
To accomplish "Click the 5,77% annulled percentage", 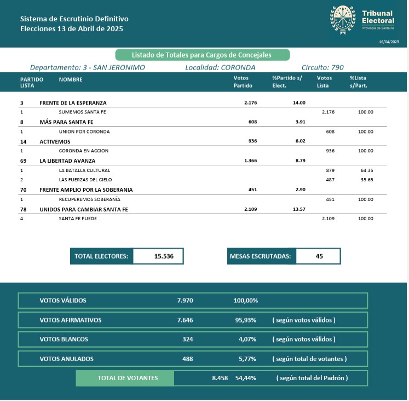I will [x=247, y=359].
